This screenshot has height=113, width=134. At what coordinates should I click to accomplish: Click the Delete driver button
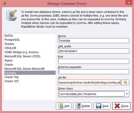pos(83,106)
